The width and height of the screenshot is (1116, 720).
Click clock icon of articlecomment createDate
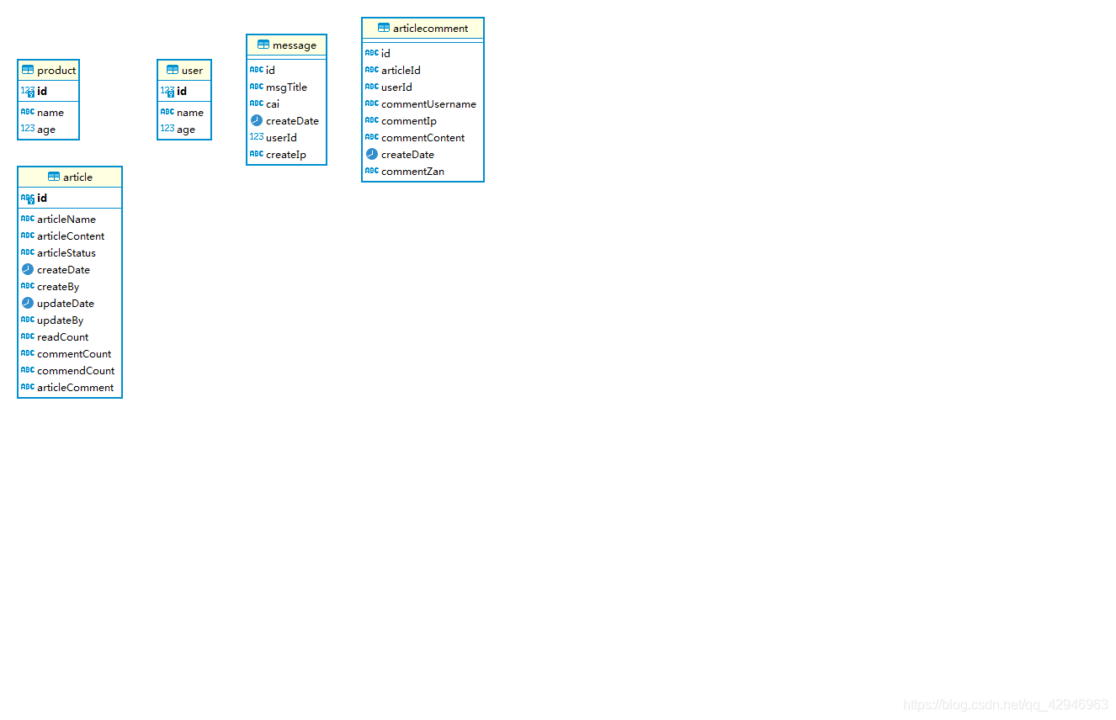click(x=372, y=154)
